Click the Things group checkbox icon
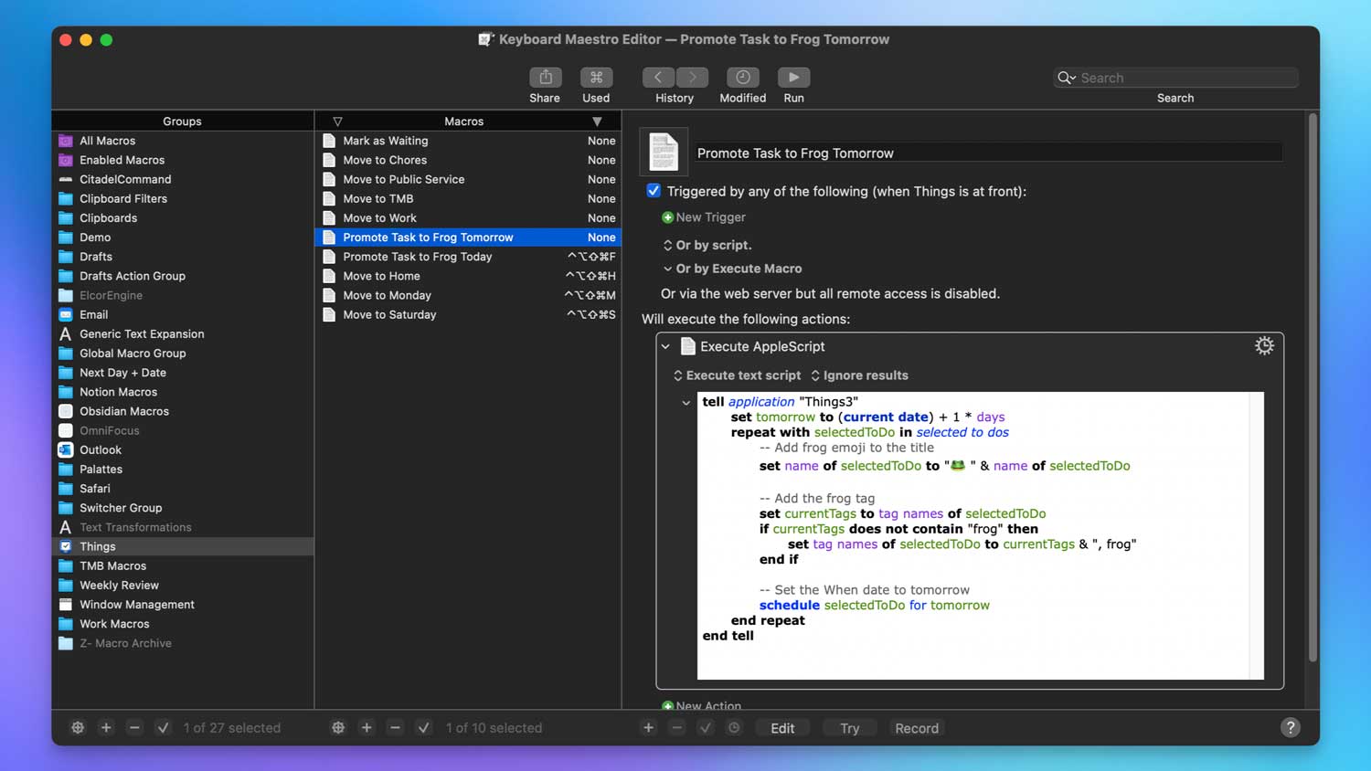Viewport: 1371px width, 771px height. coord(66,546)
